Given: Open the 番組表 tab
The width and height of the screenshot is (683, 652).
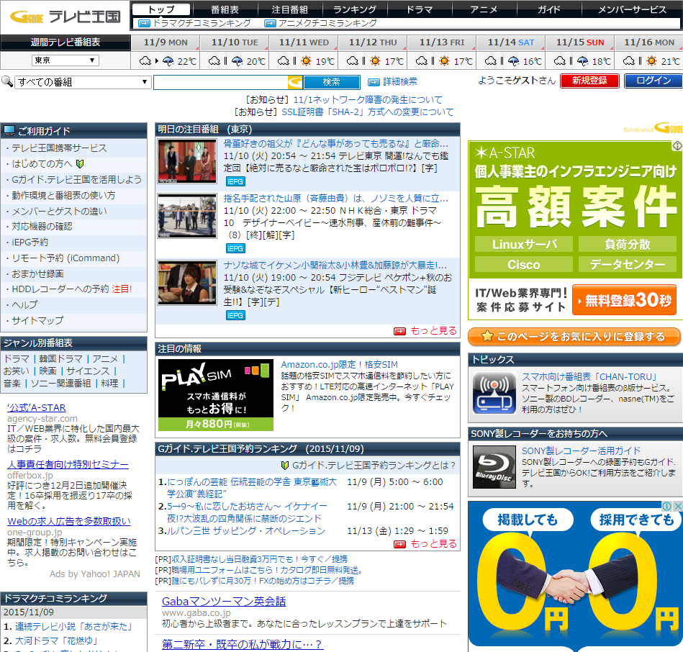Looking at the screenshot, I should point(225,9).
